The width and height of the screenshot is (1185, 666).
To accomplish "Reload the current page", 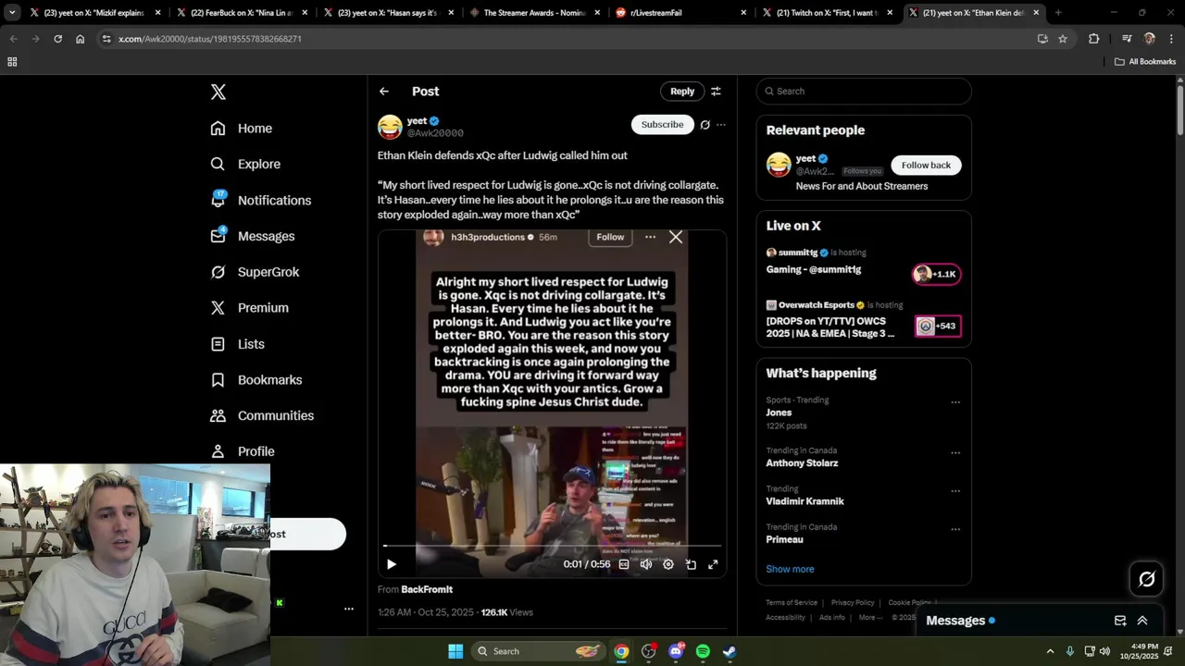I will (57, 39).
